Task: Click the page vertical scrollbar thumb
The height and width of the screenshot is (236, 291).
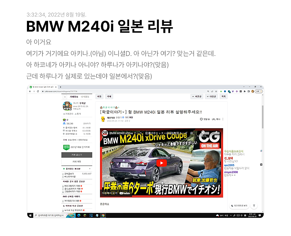Action: point(263,117)
